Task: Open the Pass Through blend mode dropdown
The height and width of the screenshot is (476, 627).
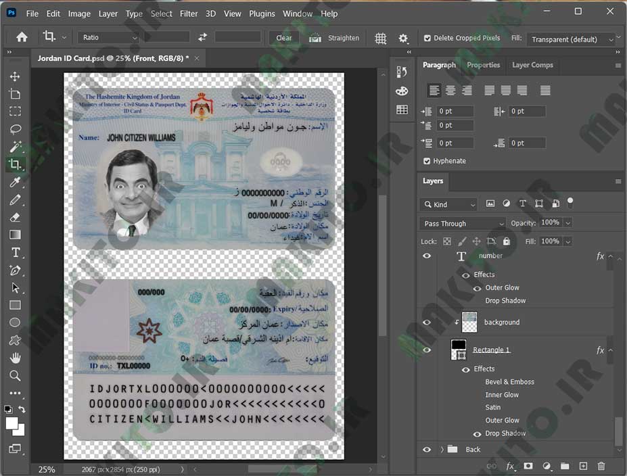Action: tap(463, 223)
